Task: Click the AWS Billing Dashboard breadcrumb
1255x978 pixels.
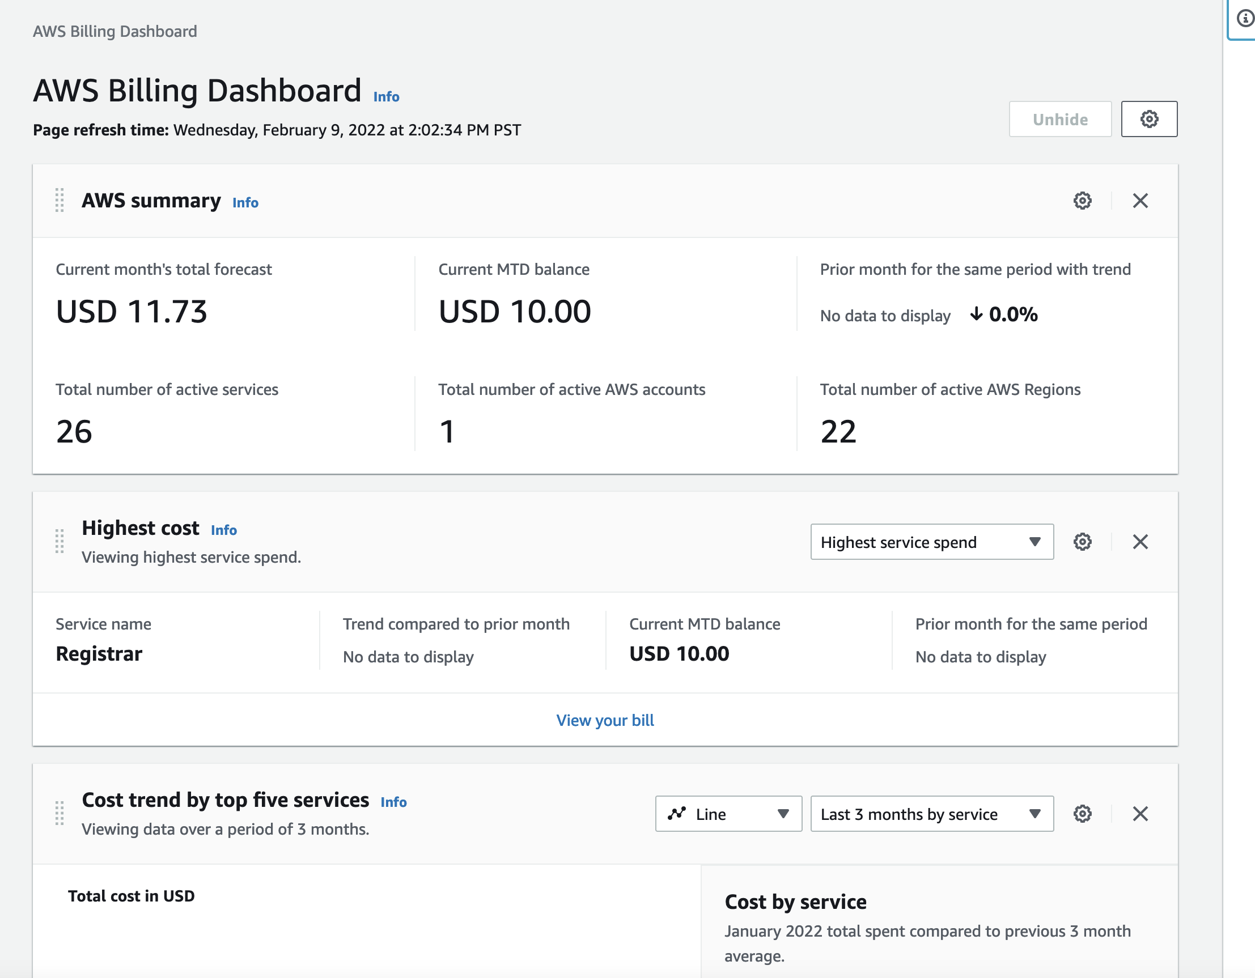Action: pos(115,31)
